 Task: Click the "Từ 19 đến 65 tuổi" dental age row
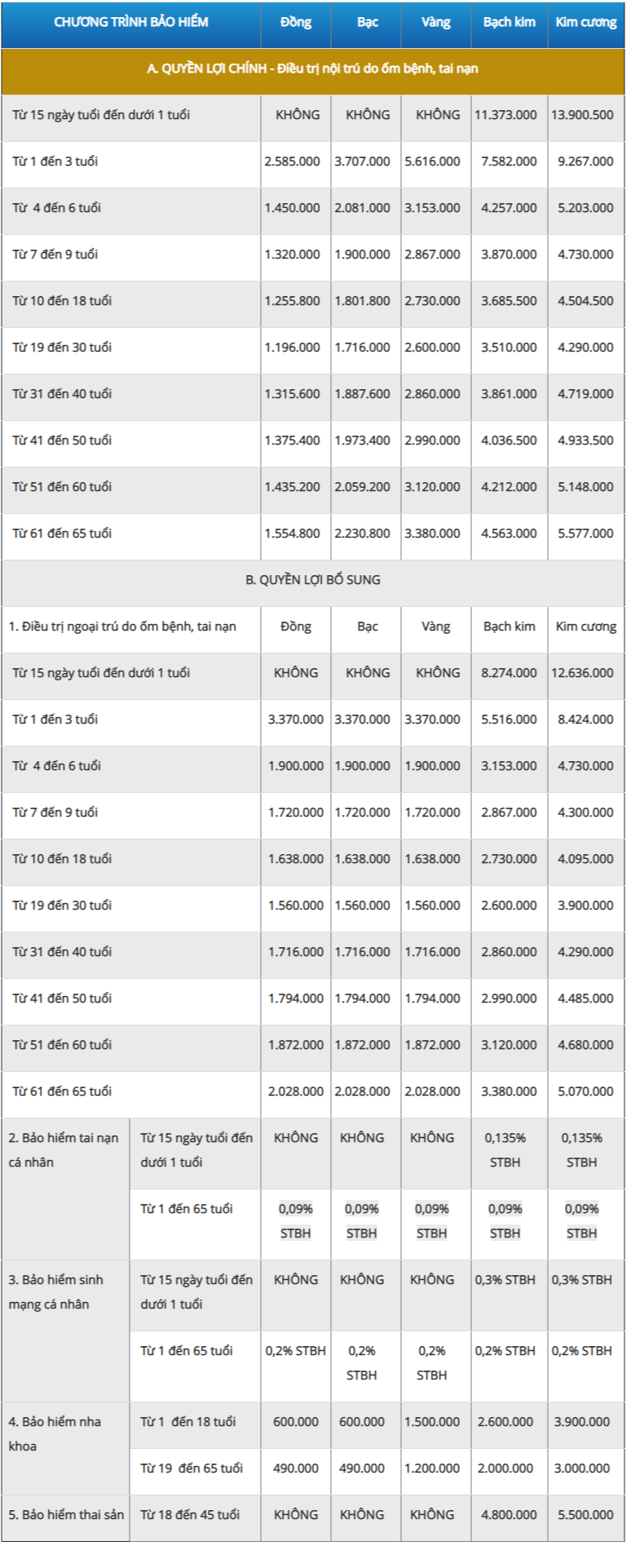click(x=192, y=1468)
